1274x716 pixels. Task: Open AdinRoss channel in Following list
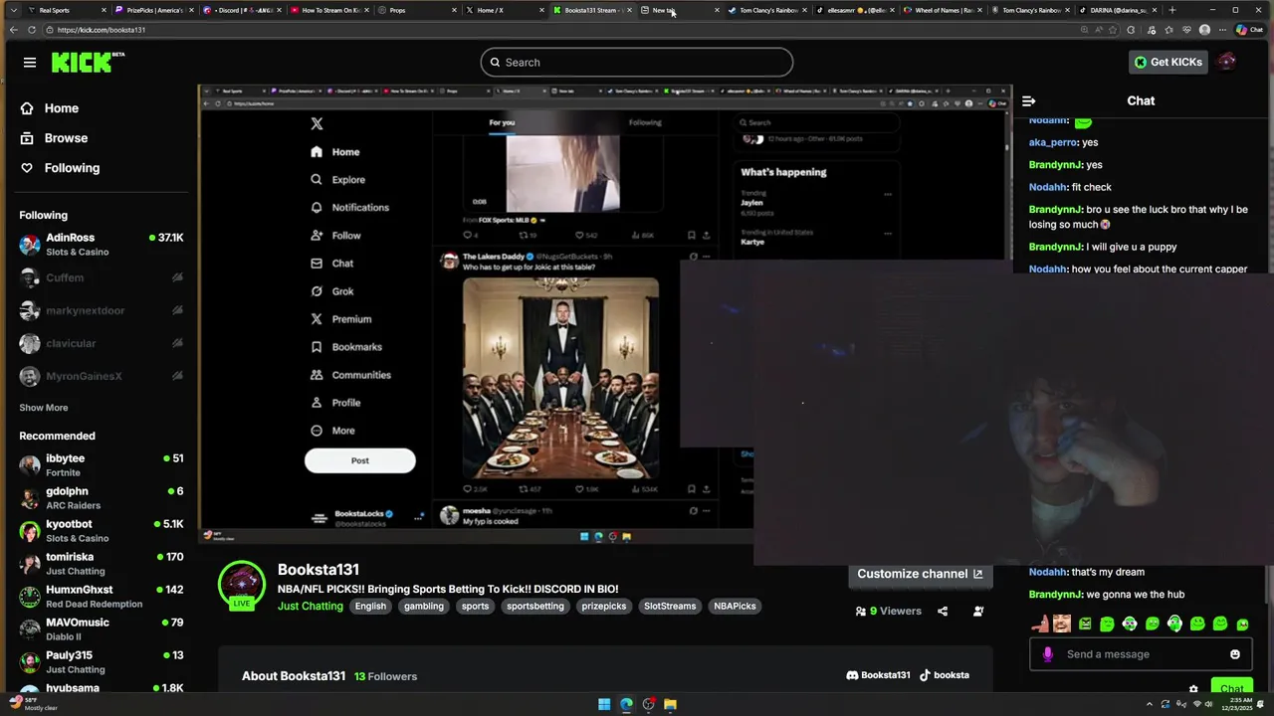click(100, 245)
